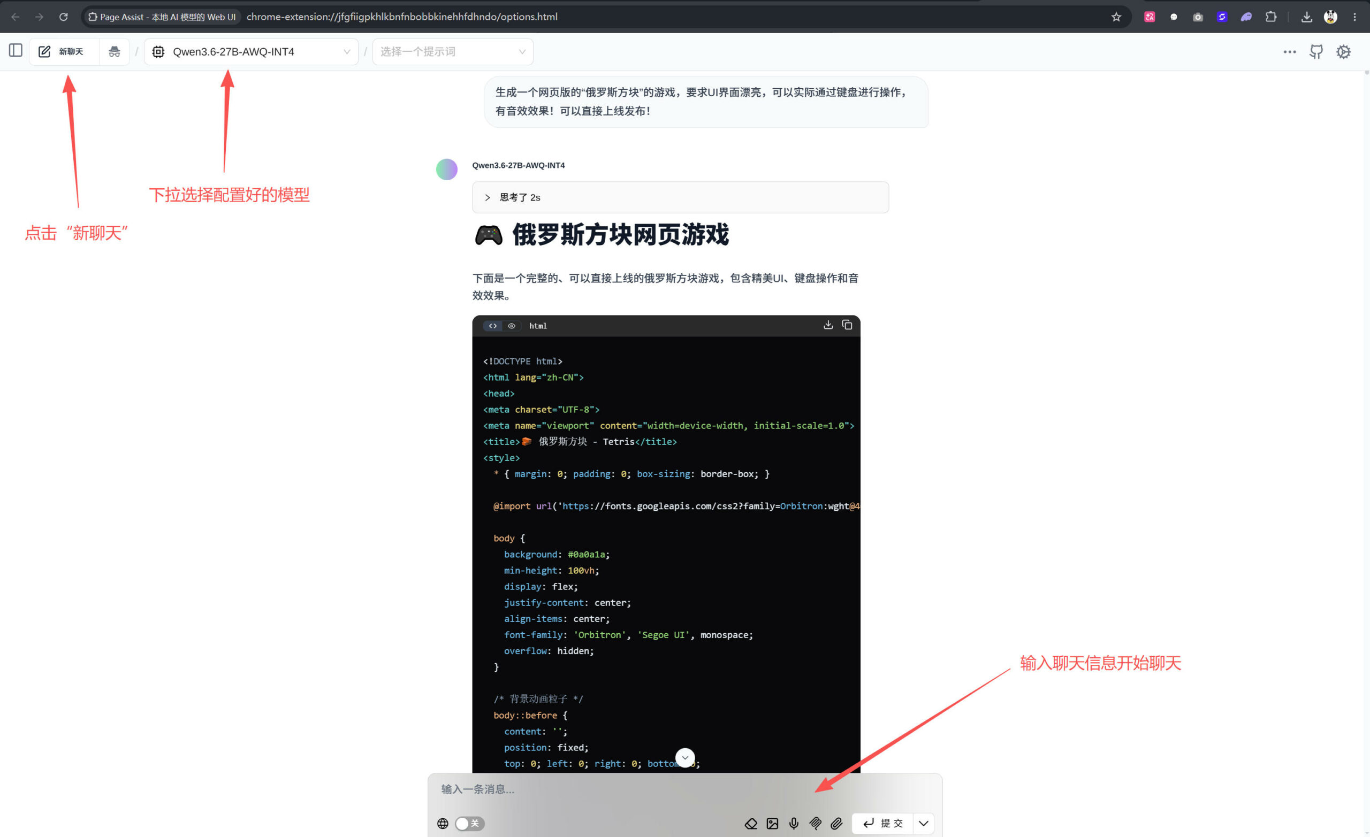Click the meta viewport code line
The height and width of the screenshot is (837, 1370).
pyautogui.click(x=668, y=425)
